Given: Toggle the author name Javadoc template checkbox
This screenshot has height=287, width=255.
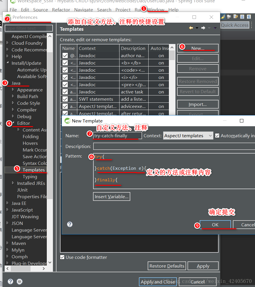Looking at the screenshot, I should click(x=65, y=55).
